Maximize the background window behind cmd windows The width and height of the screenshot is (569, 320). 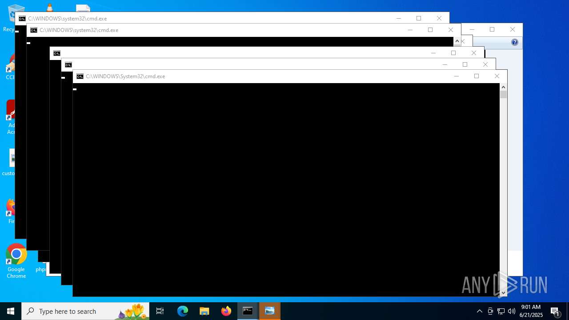(x=492, y=29)
